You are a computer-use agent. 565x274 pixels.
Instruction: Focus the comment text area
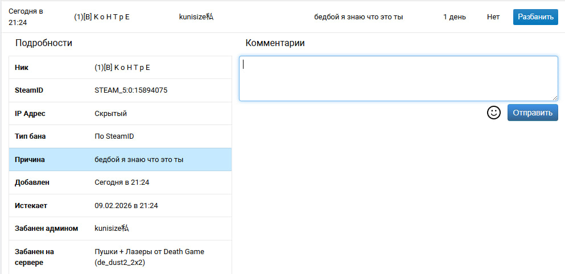pyautogui.click(x=398, y=78)
